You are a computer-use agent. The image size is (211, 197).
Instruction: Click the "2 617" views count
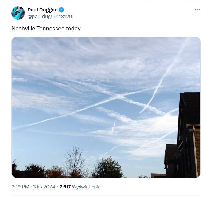65,187
